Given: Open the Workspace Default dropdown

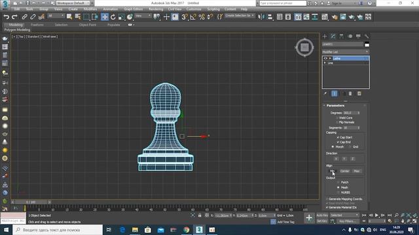Looking at the screenshot, I should point(73,3).
